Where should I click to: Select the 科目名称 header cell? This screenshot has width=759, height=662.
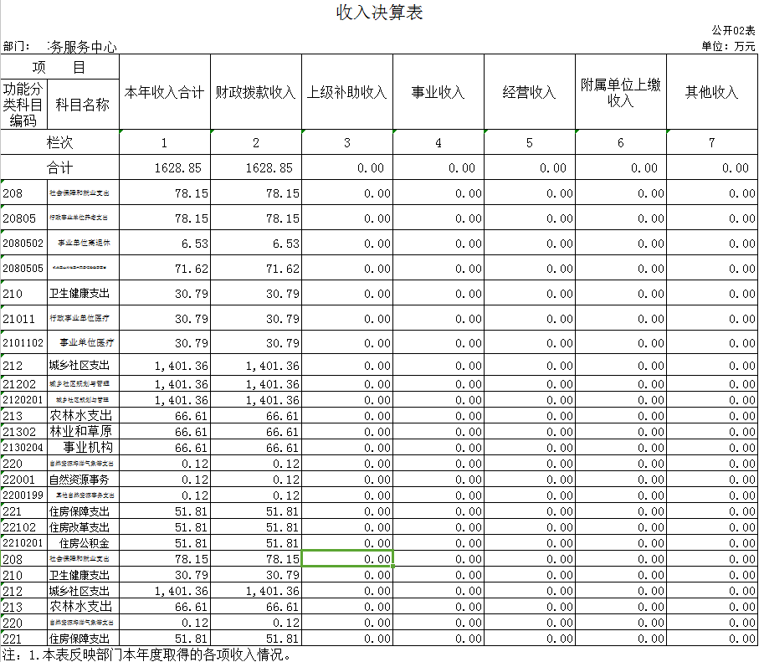pos(83,105)
